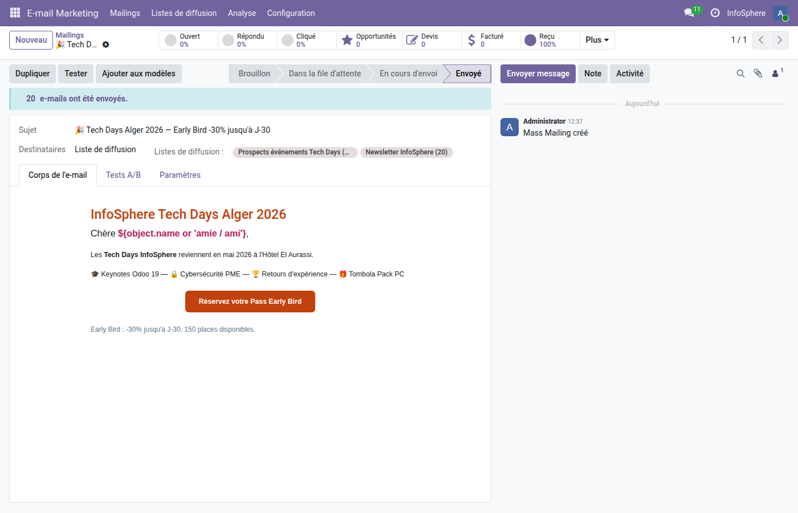This screenshot has width=798, height=513.
Task: Switch to the Tests A/B tab
Action: 123,175
